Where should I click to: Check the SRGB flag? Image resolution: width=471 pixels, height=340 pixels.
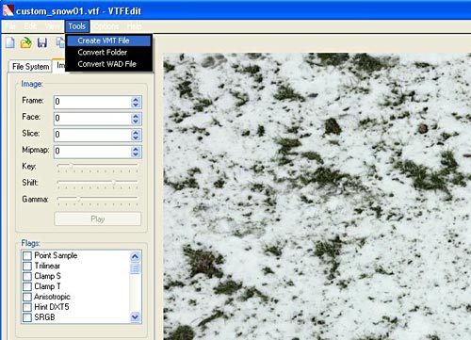tap(27, 317)
